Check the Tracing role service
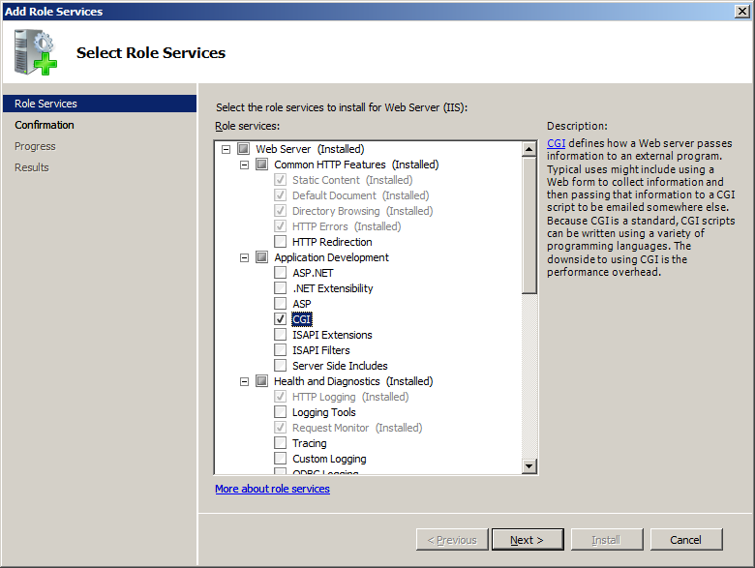This screenshot has width=755, height=568. tap(281, 443)
